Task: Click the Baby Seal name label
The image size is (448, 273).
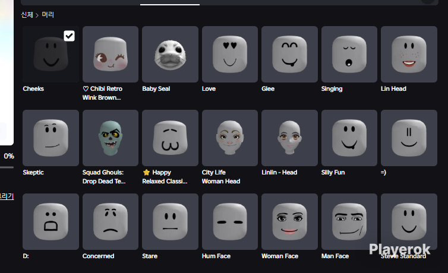Action: (156, 88)
